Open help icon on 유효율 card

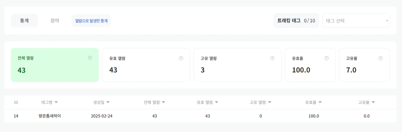pos(326,58)
